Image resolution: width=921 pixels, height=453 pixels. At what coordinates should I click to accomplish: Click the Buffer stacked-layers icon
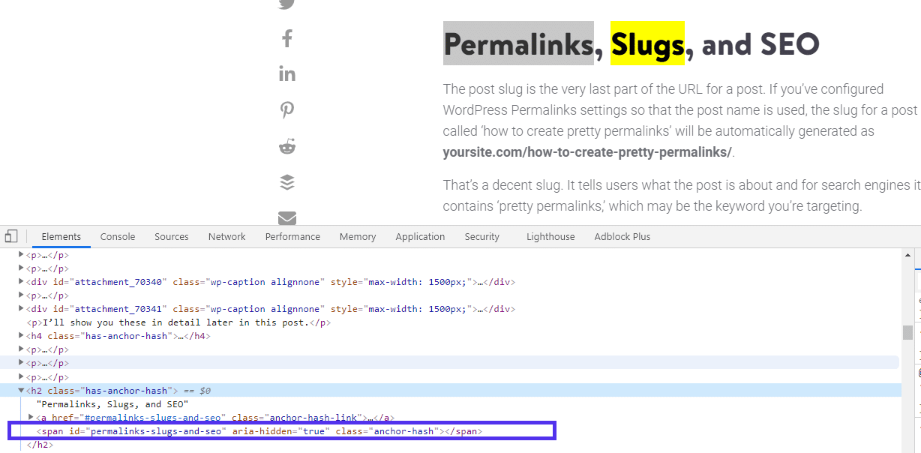[287, 182]
